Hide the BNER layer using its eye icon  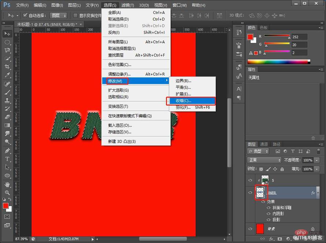pos(250,192)
